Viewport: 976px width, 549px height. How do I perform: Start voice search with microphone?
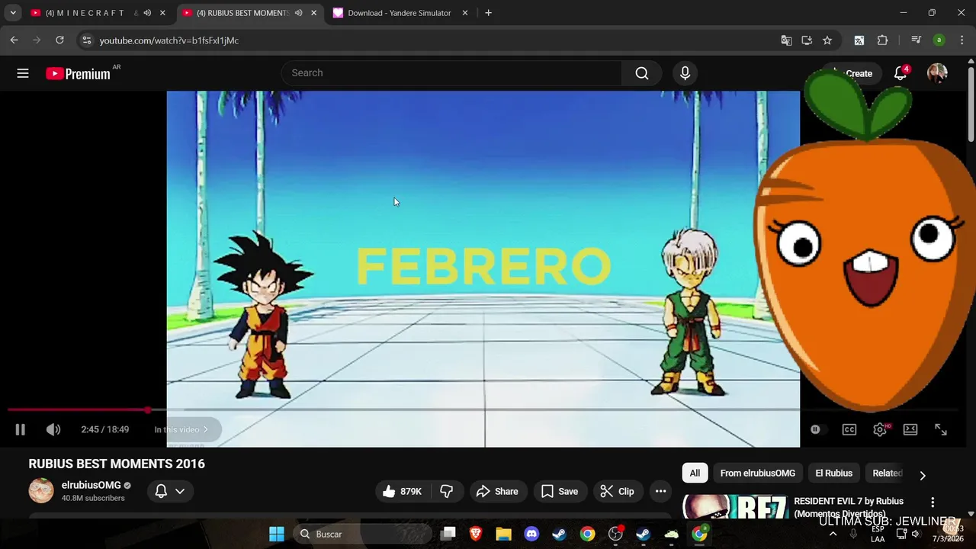click(685, 73)
